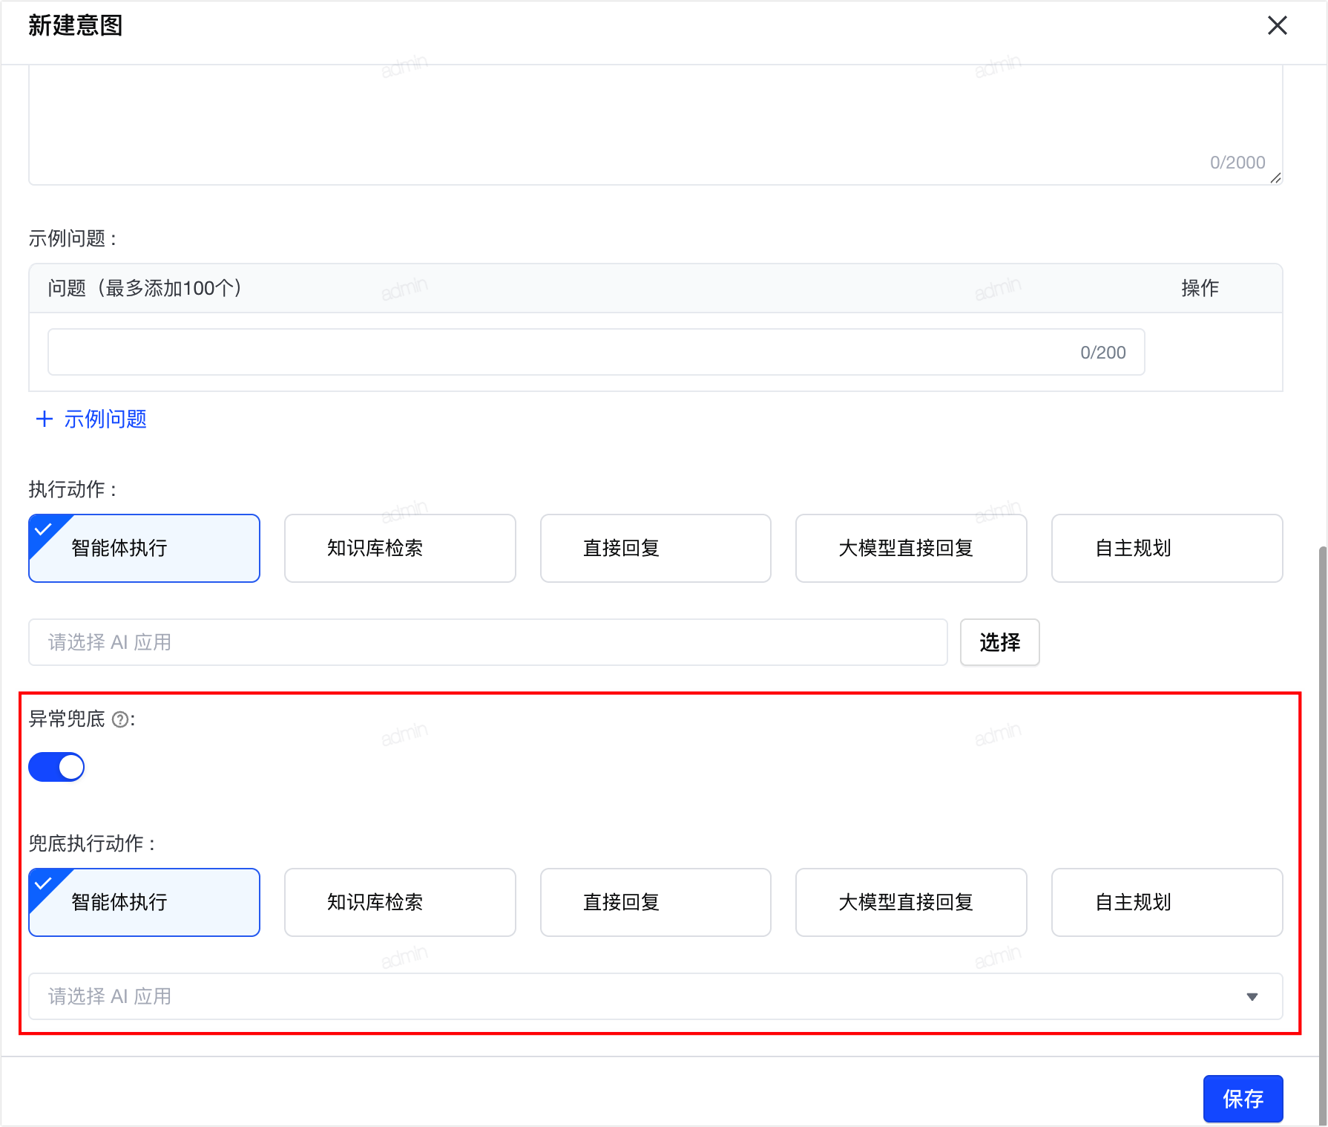Click the 操作 column header
Image resolution: width=1328 pixels, height=1127 pixels.
pos(1200,288)
